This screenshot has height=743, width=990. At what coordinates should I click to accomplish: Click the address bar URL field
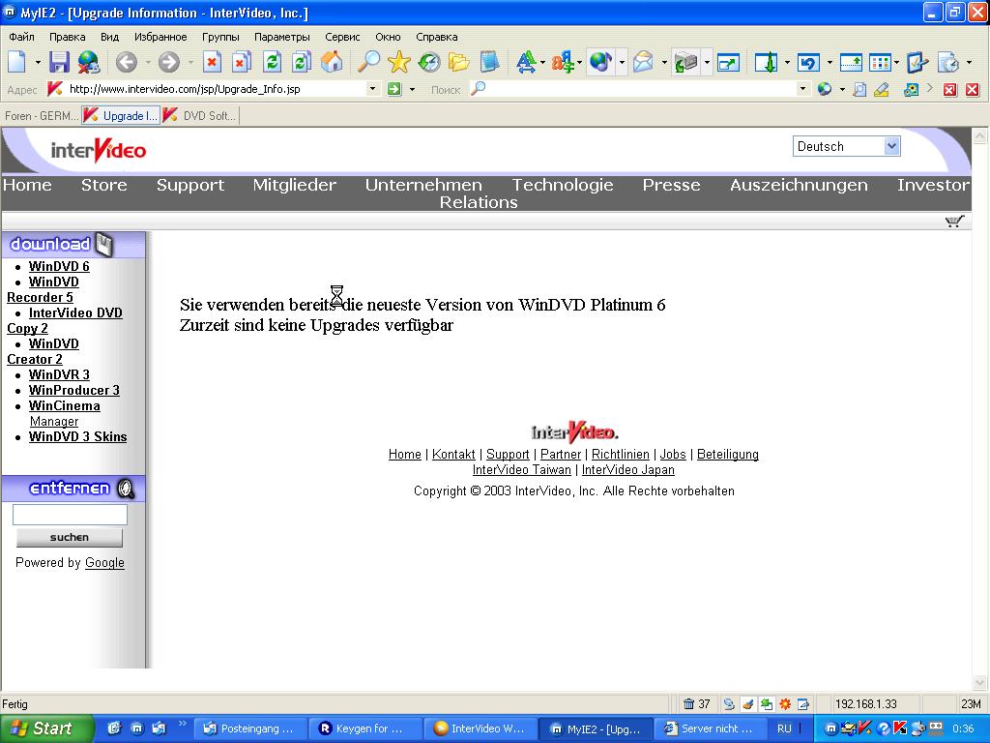click(215, 89)
